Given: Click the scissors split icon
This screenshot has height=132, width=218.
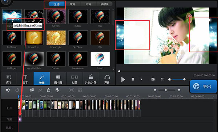Looking at the screenshot, I should coord(40,90).
